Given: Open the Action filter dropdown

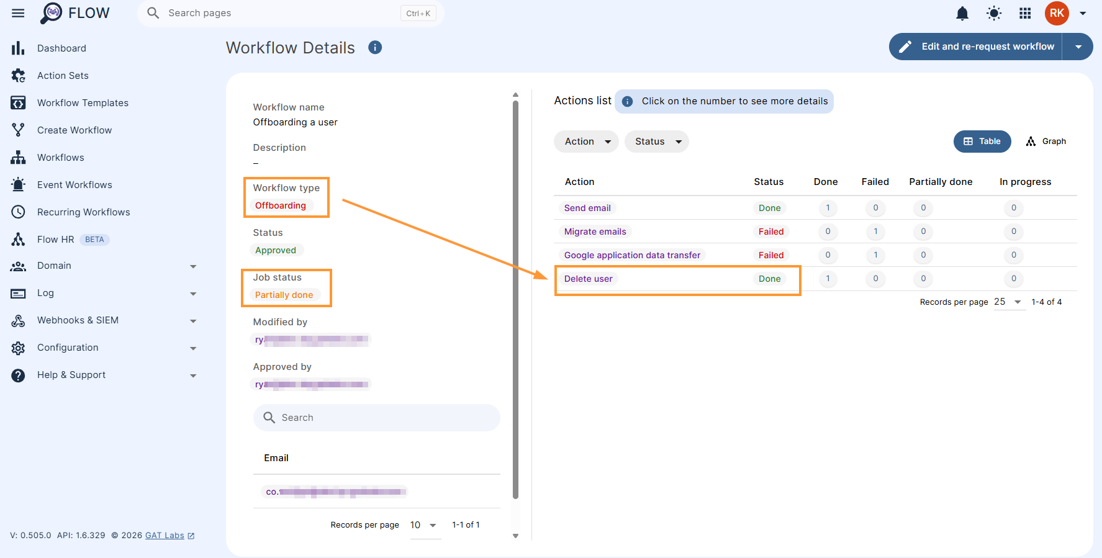Looking at the screenshot, I should 586,142.
